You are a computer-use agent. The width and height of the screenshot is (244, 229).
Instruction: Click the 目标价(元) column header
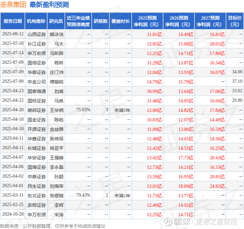(x=235, y=21)
